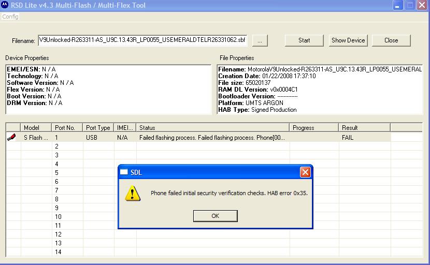430x265 pixels.
Task: Click the Port Type column header
Action: [x=98, y=128]
